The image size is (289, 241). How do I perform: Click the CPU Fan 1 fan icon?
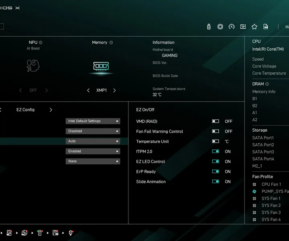(254, 184)
